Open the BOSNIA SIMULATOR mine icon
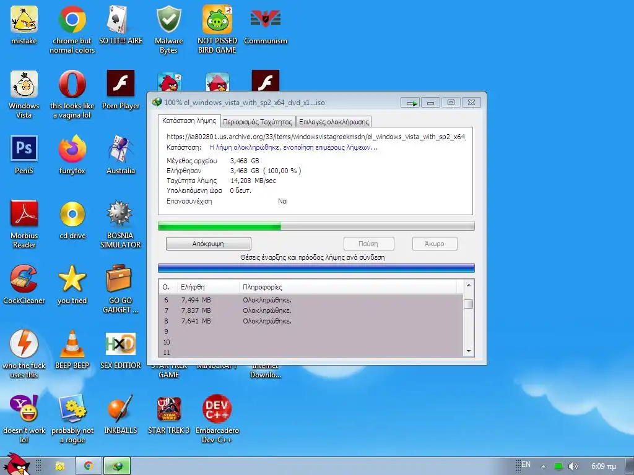 121,224
